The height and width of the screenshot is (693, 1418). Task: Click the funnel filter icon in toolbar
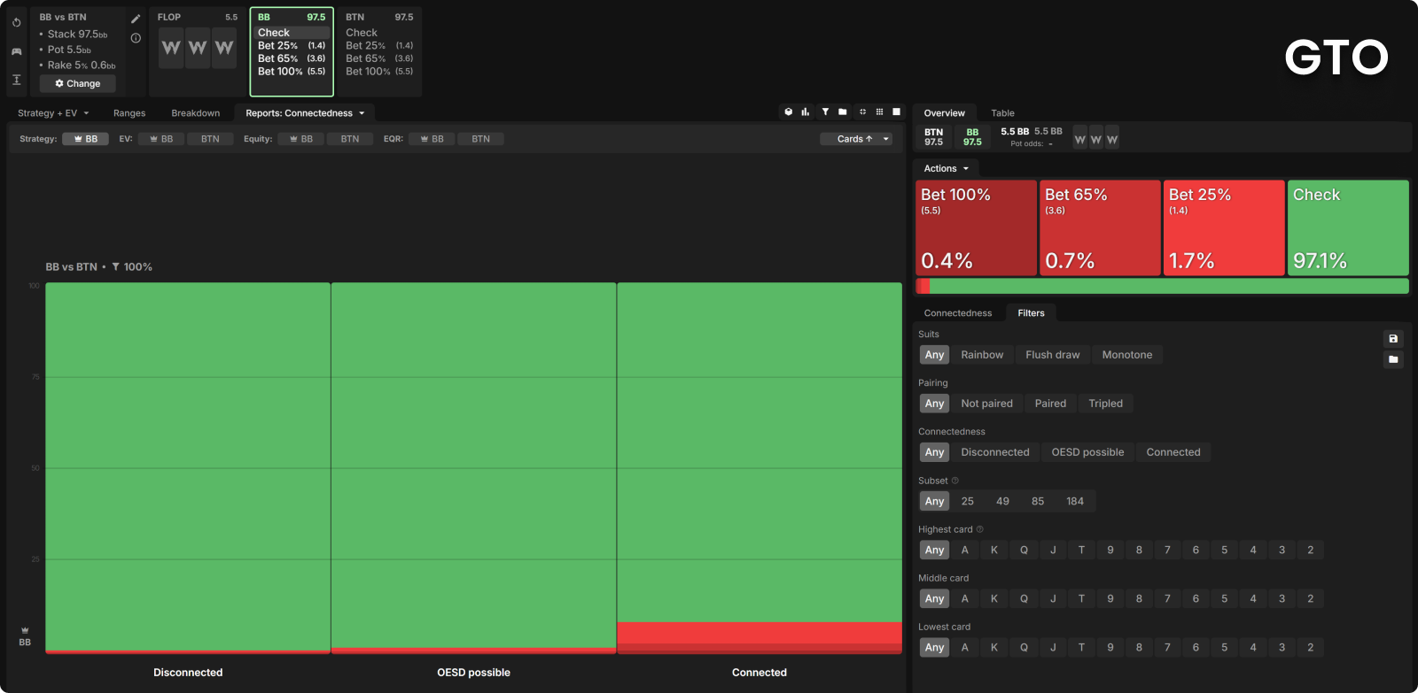825,112
